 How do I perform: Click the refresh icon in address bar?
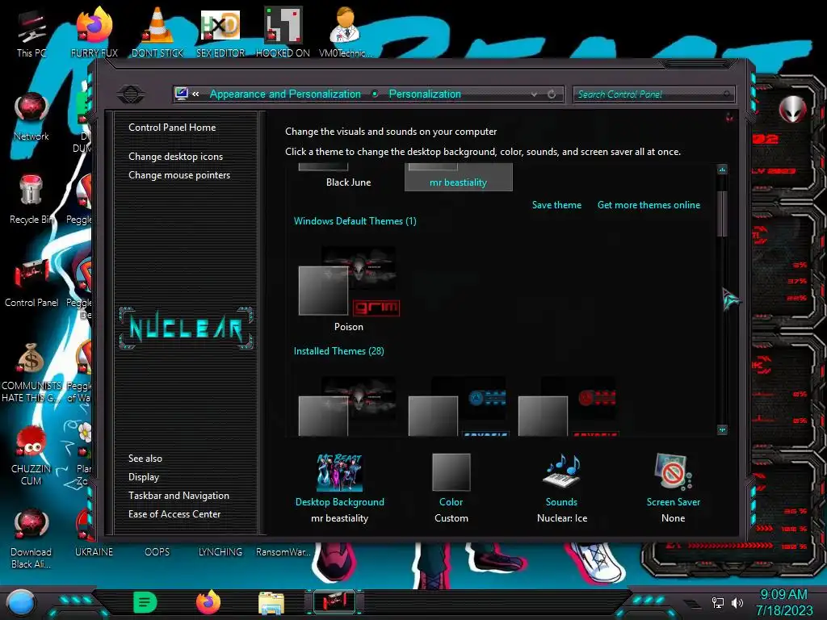point(552,94)
